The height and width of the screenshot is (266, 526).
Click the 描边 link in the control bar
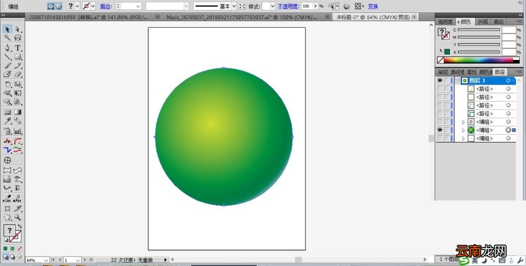[x=106, y=6]
